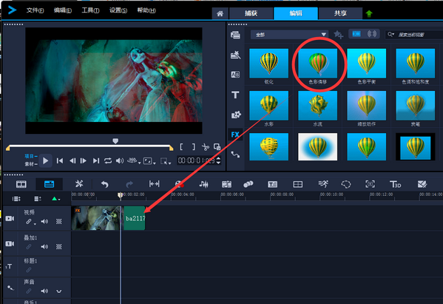Switch to Storyboard view
Image resolution: width=443 pixels, height=304 pixels.
(x=21, y=184)
